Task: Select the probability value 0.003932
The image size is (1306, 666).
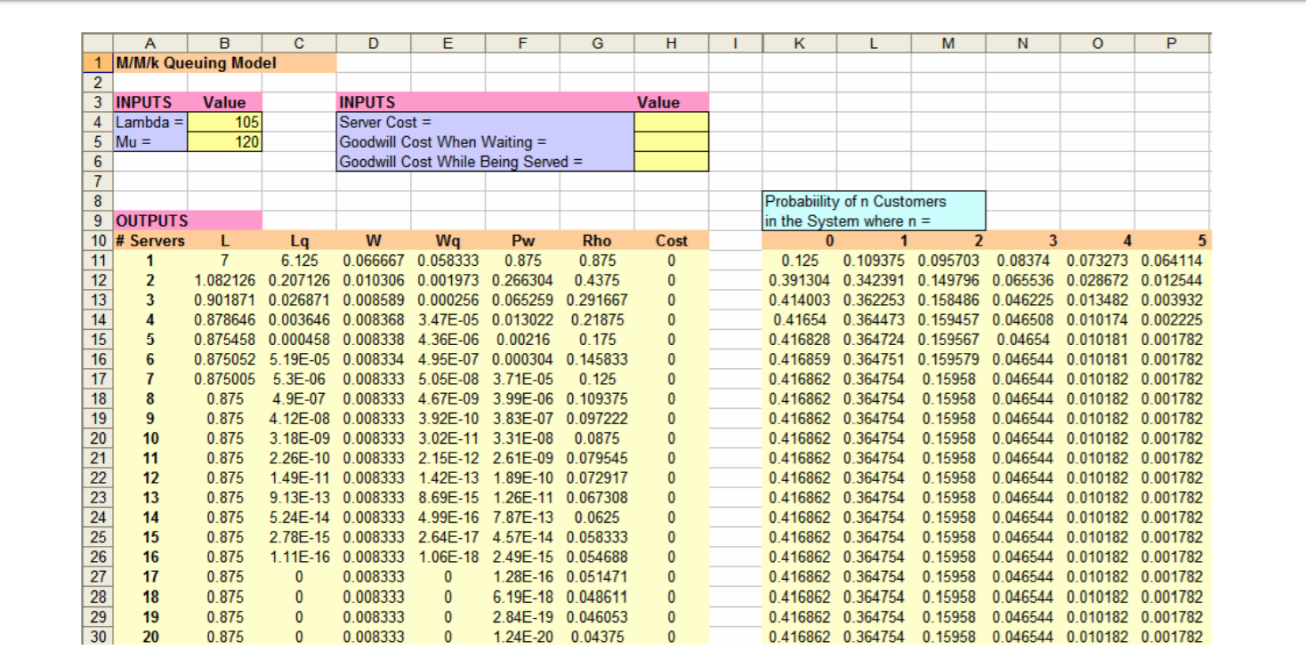Action: [x=1172, y=300]
